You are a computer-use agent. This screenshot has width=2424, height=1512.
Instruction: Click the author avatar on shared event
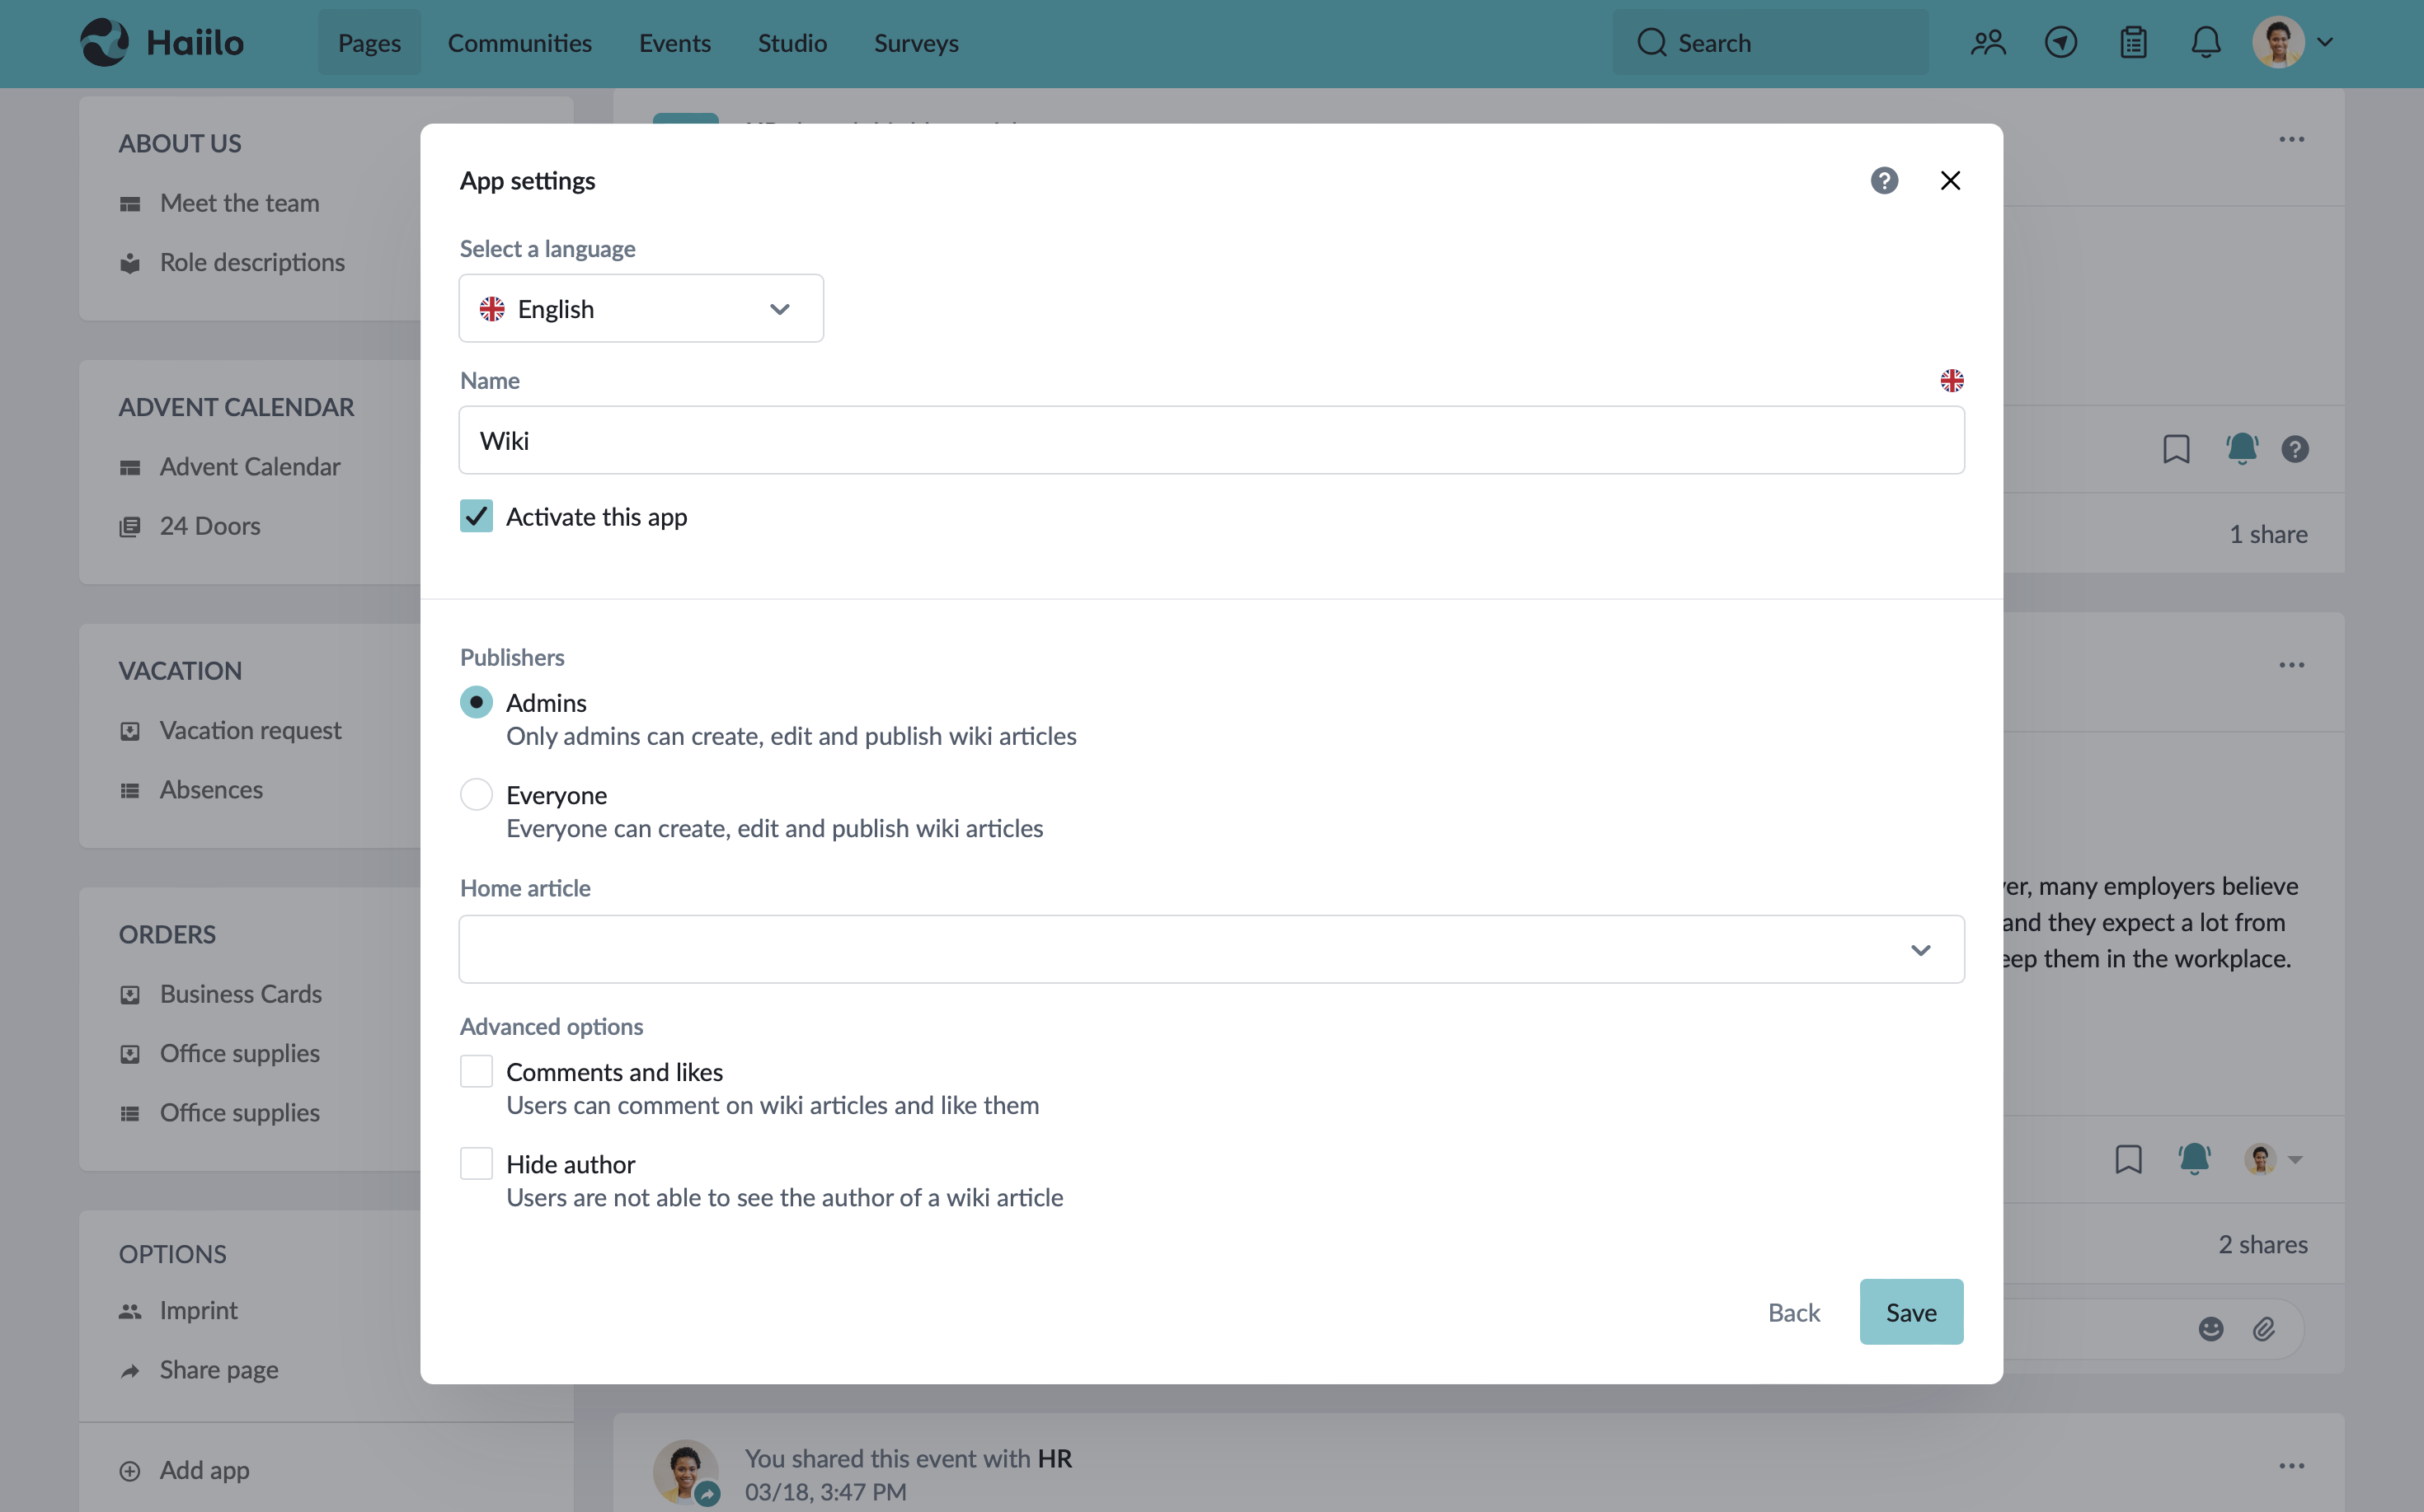pyautogui.click(x=684, y=1471)
